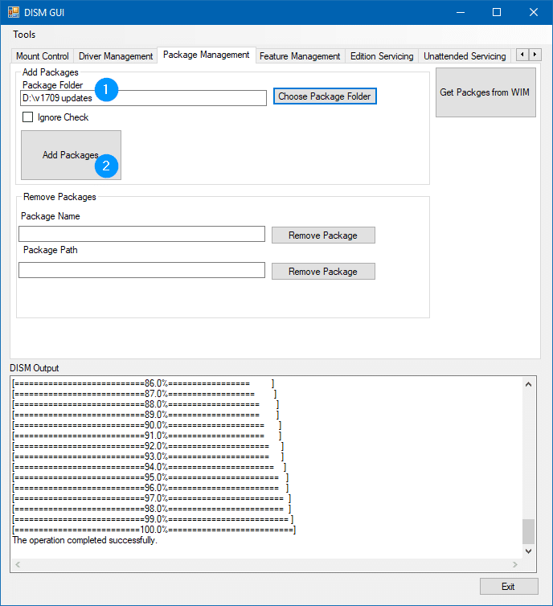Click the Exit button
Screen dimensions: 553x606
coord(509,587)
